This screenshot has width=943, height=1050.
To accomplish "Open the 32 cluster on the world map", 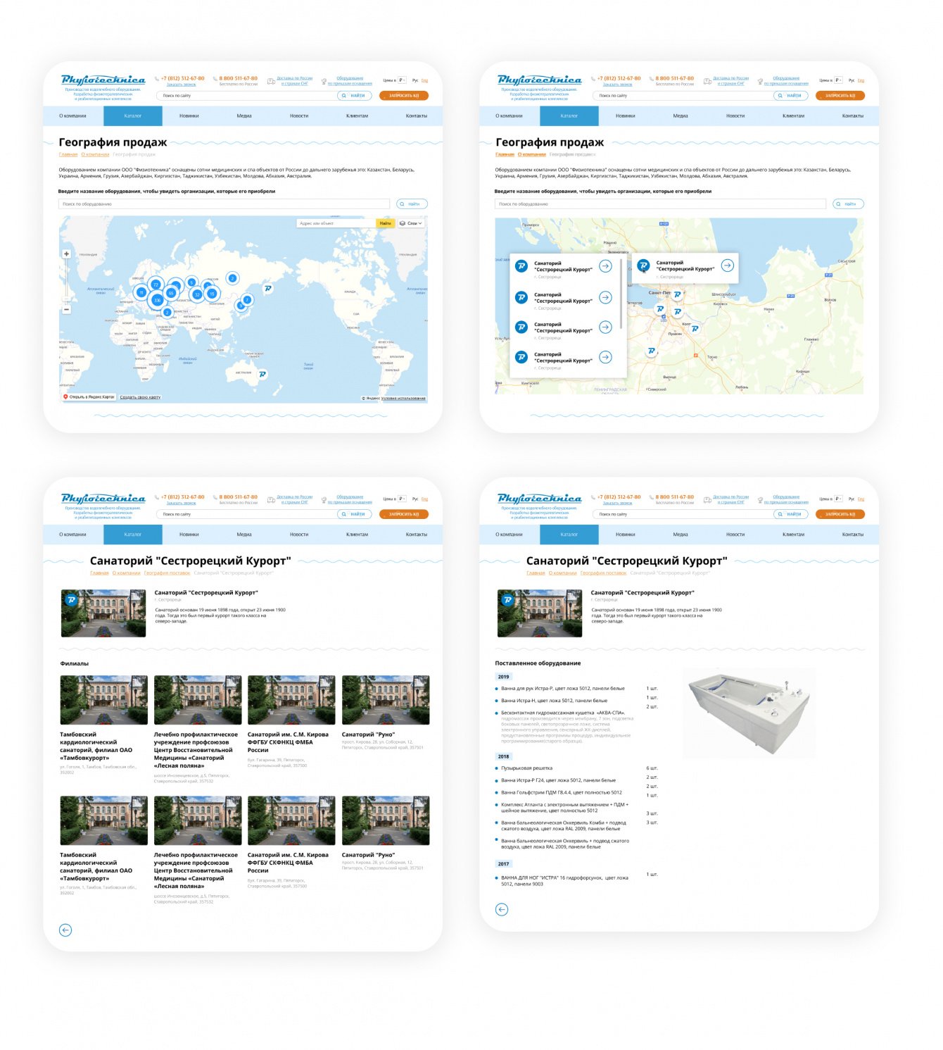I will [197, 294].
